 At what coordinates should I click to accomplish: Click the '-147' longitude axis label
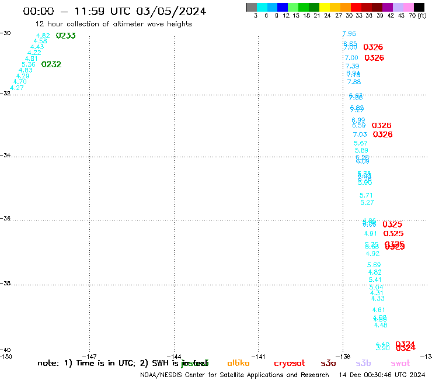point(89,357)
